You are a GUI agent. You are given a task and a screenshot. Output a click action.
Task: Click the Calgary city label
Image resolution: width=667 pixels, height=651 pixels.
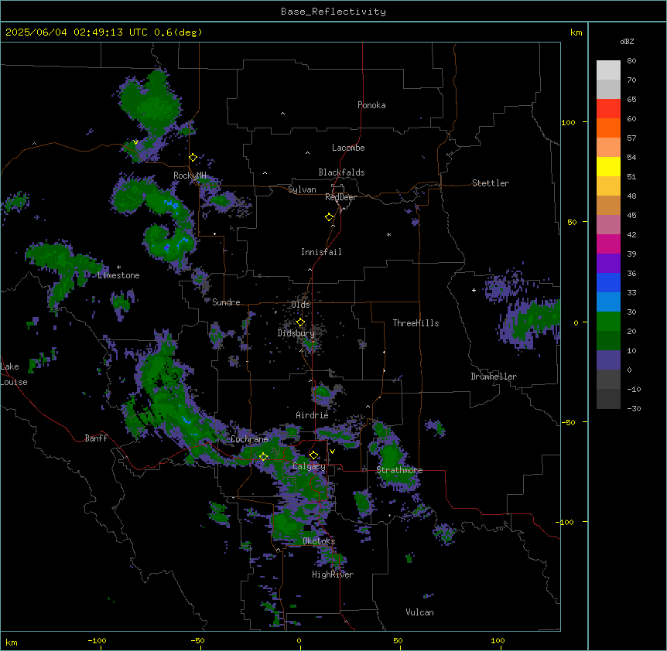coord(309,466)
